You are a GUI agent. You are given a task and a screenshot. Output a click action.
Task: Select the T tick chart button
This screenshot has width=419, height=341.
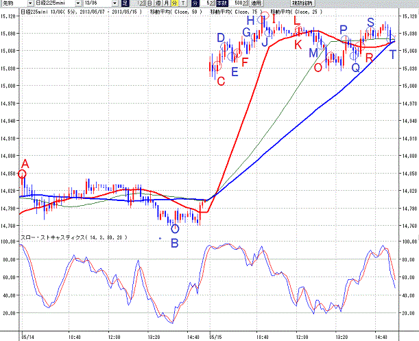[183, 3]
